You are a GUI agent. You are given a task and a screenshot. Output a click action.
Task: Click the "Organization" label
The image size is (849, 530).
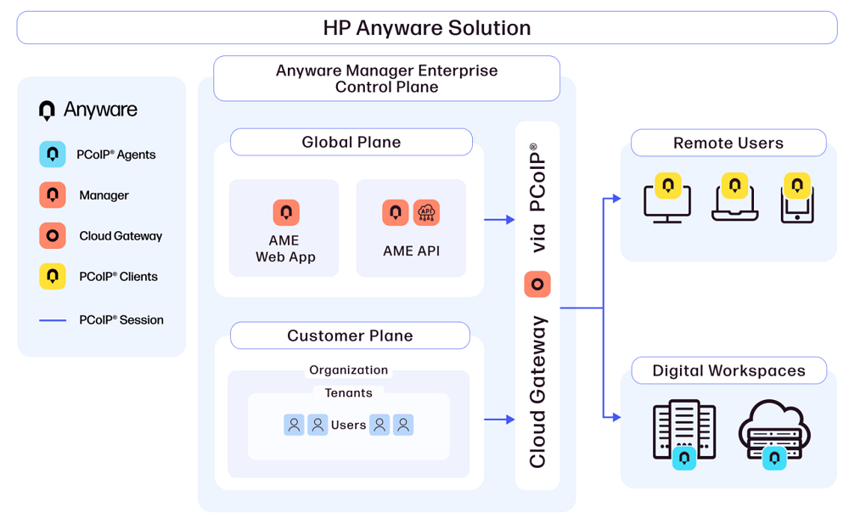pyautogui.click(x=349, y=370)
